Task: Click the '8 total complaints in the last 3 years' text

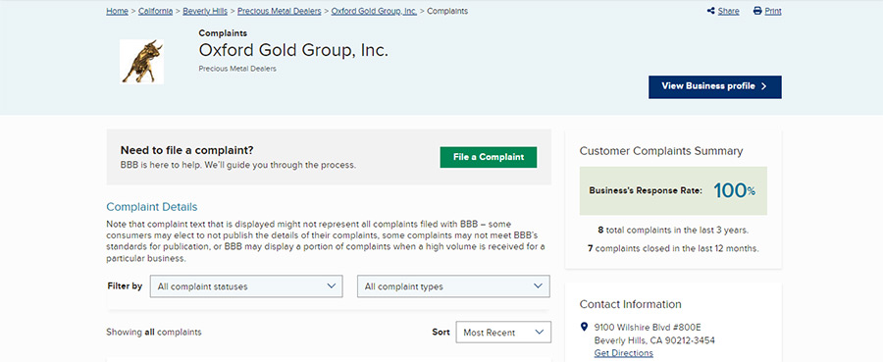Action: (673, 231)
